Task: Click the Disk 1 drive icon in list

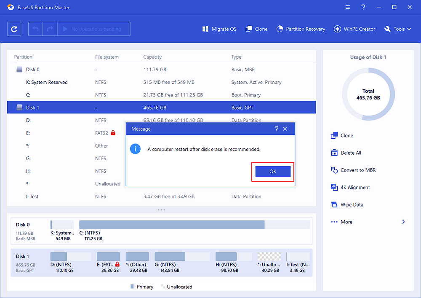Action: [x=19, y=107]
